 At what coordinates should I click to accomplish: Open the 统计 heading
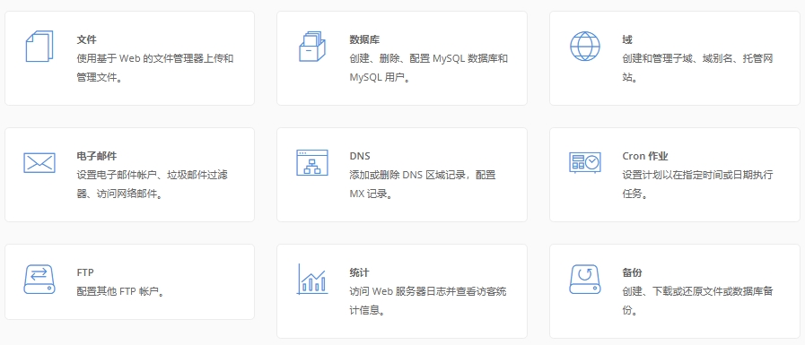coord(359,272)
